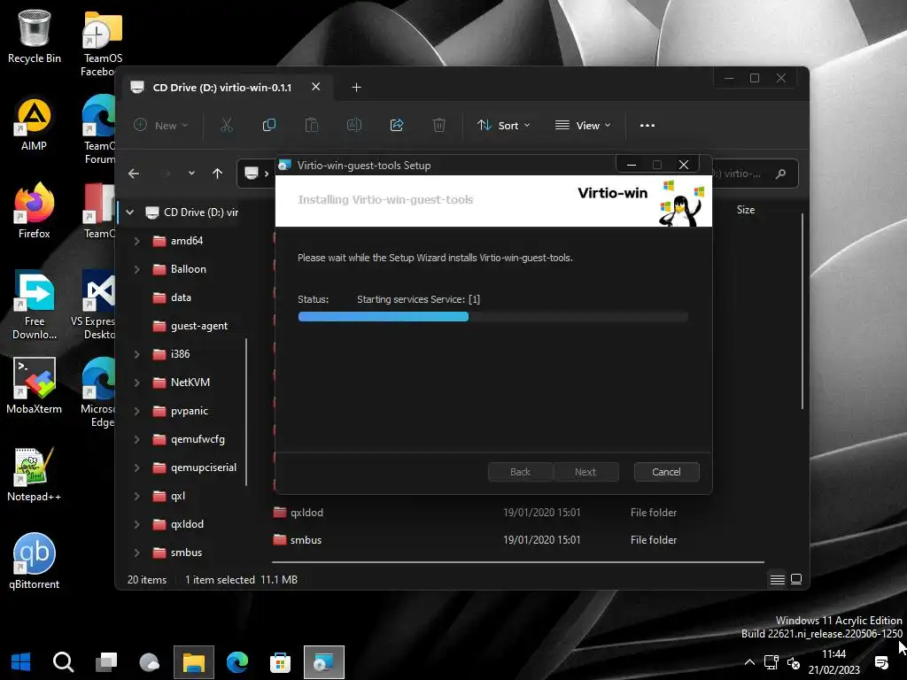Show hidden tray icons chevron
This screenshot has width=907, height=680.
click(749, 662)
